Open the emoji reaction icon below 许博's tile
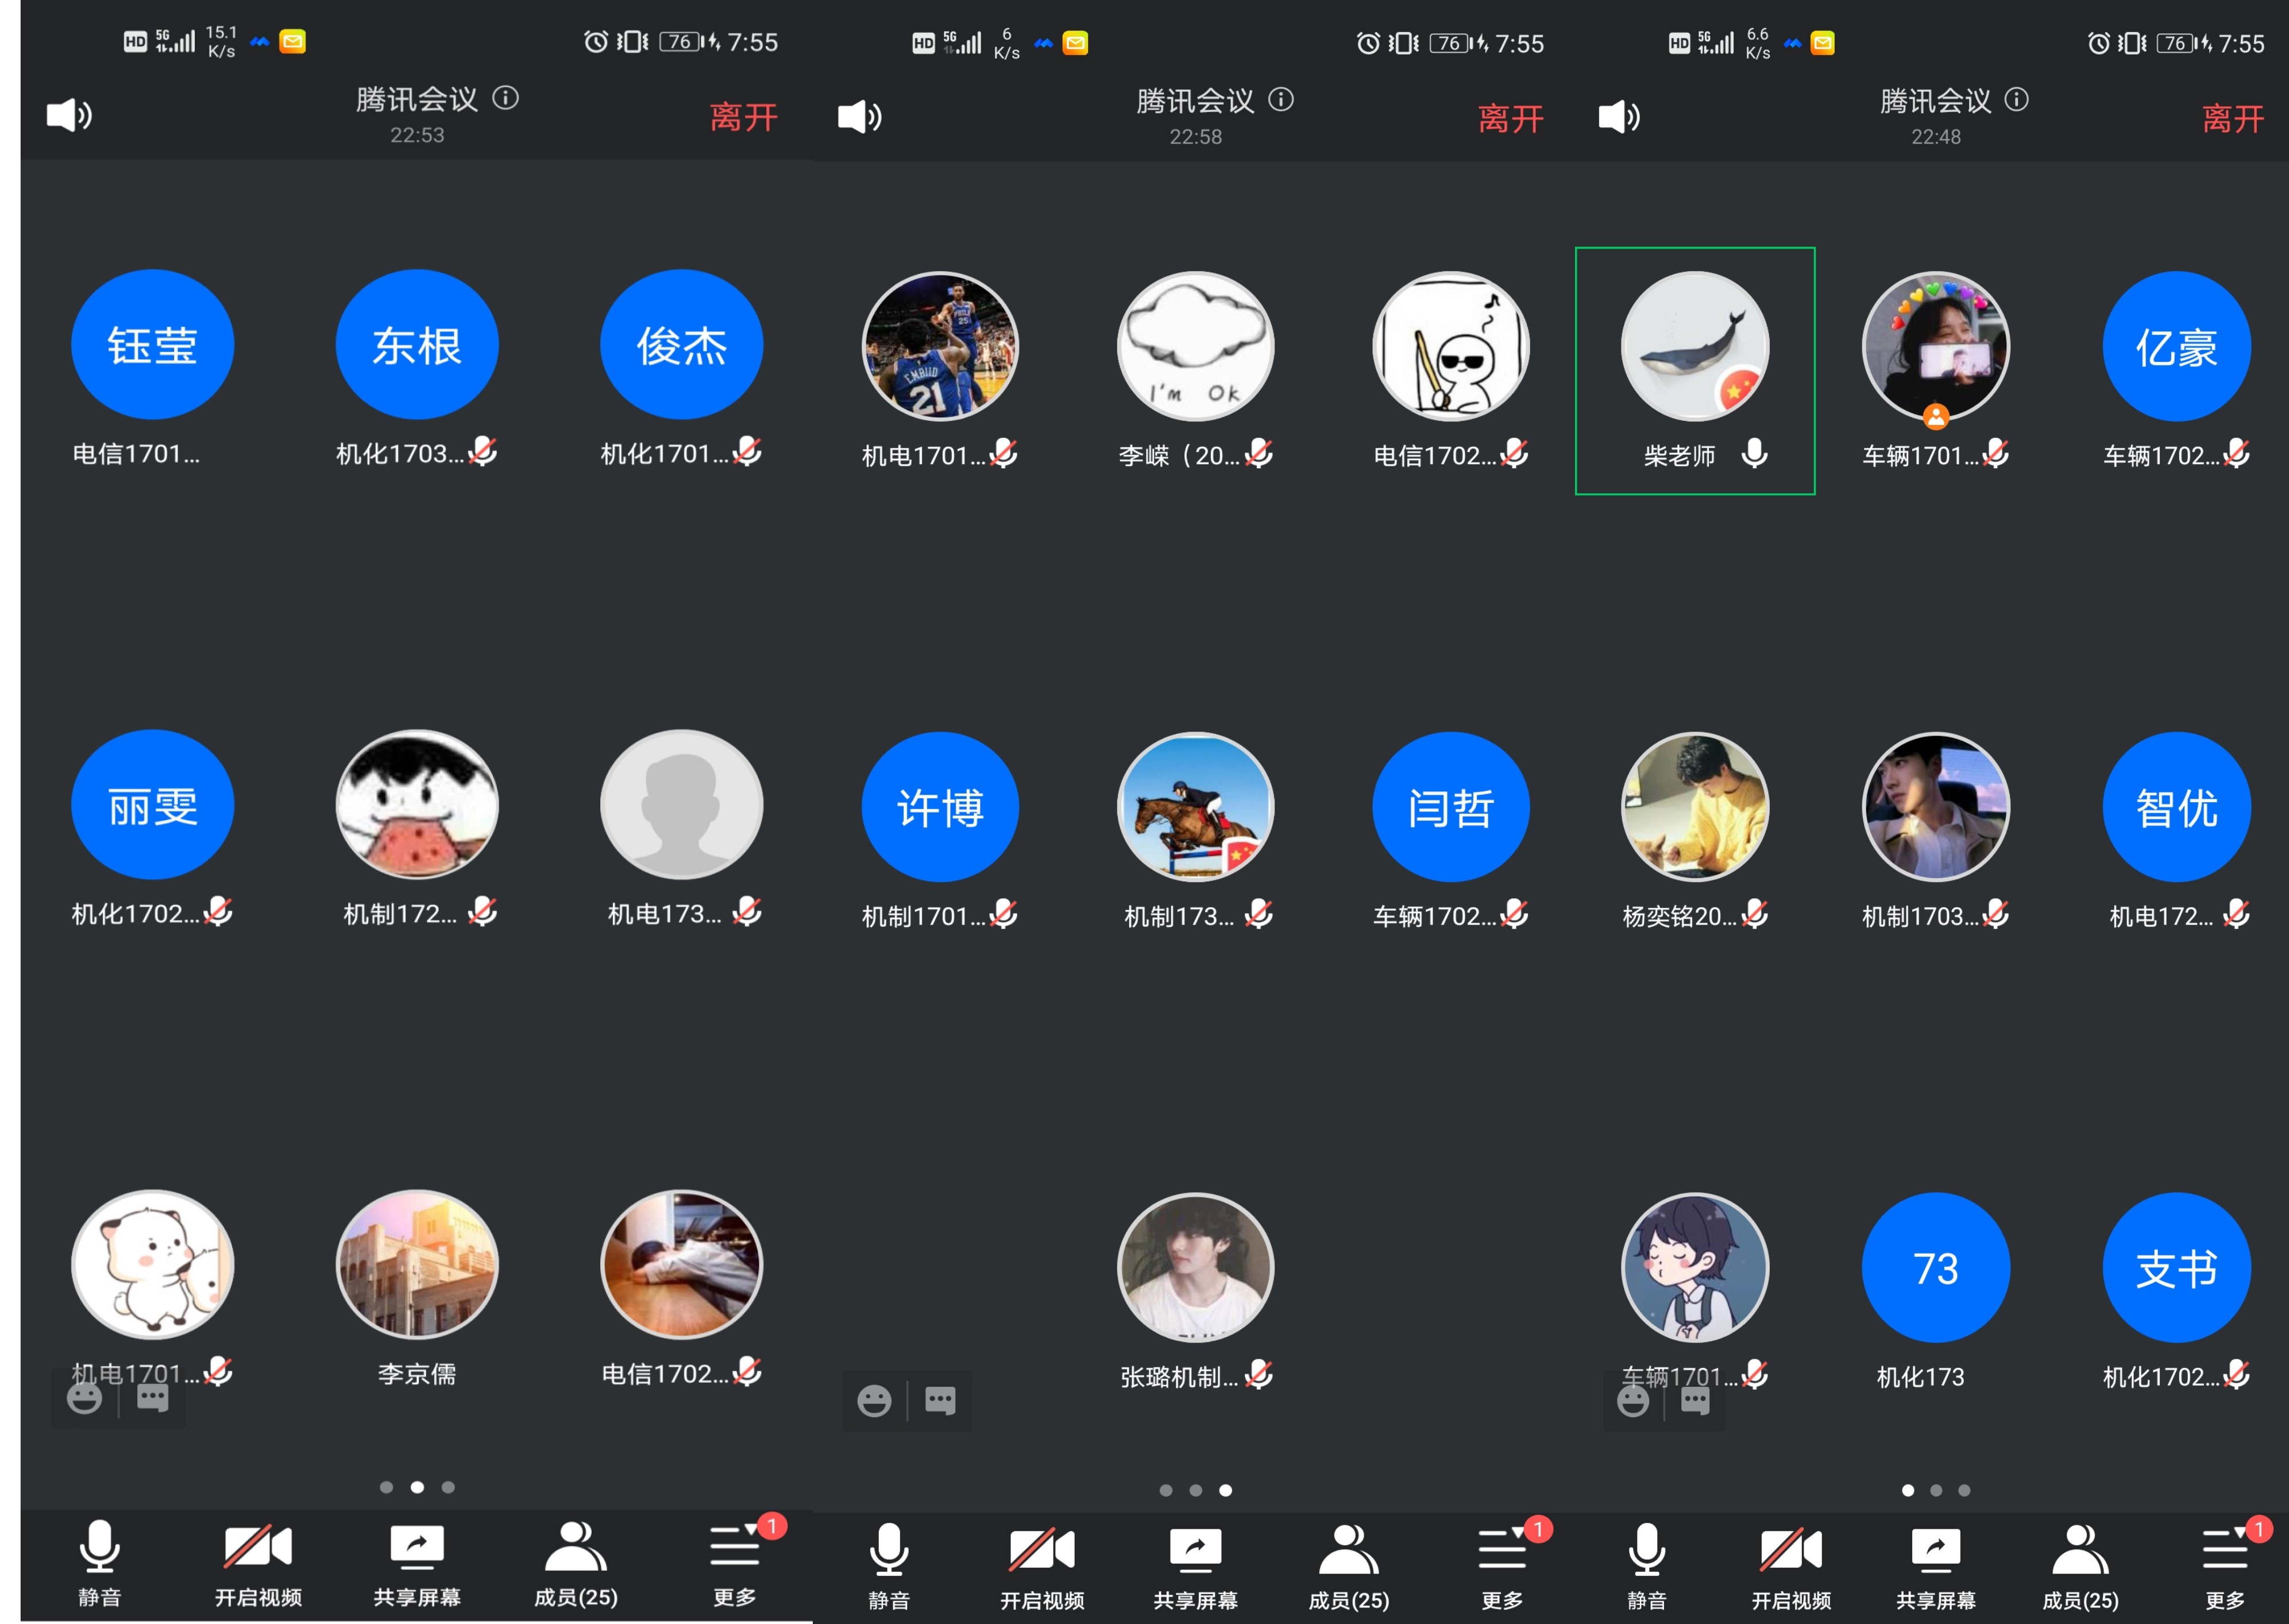 [x=874, y=1401]
